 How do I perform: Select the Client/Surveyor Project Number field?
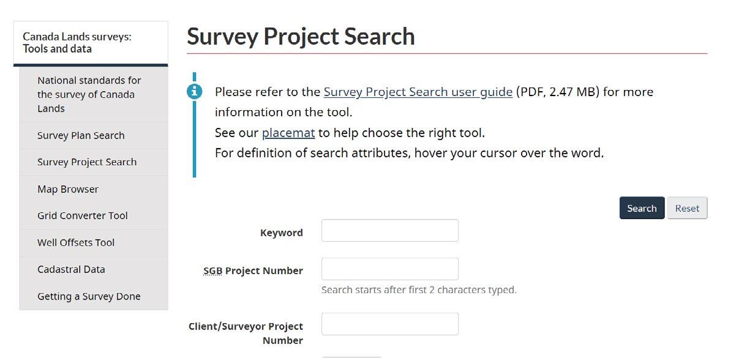389,324
